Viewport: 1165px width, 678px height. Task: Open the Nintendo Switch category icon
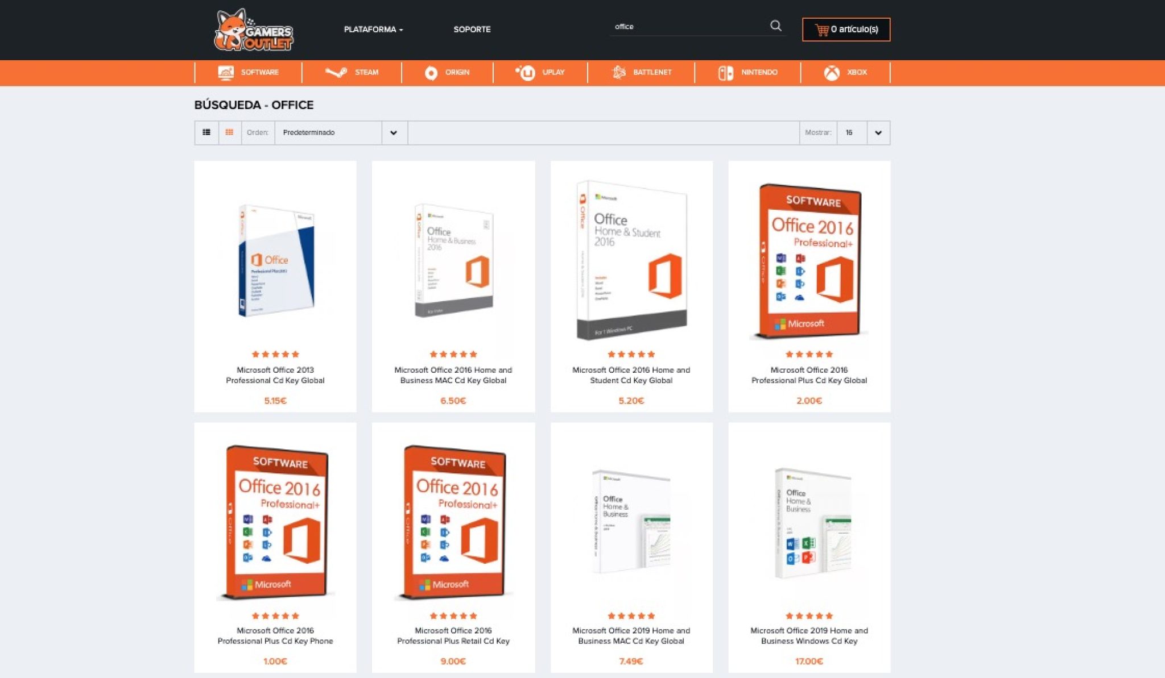coord(725,73)
